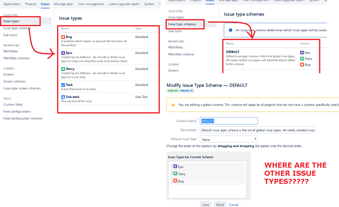Viewport: 339px width, 207px height.
Task: Open the Manage apps tab
Action: tap(63, 4)
